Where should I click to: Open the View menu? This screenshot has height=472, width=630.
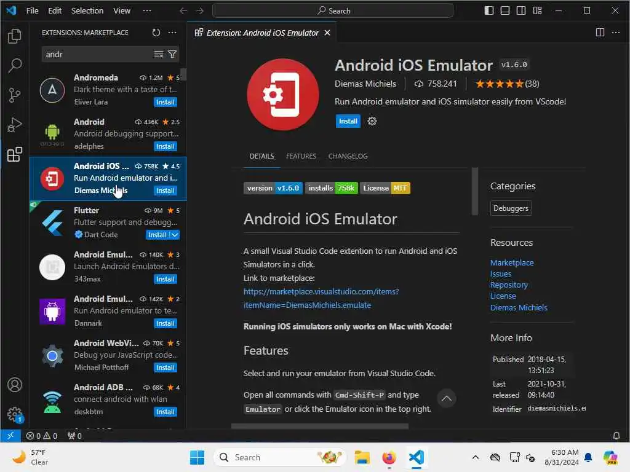(x=121, y=11)
